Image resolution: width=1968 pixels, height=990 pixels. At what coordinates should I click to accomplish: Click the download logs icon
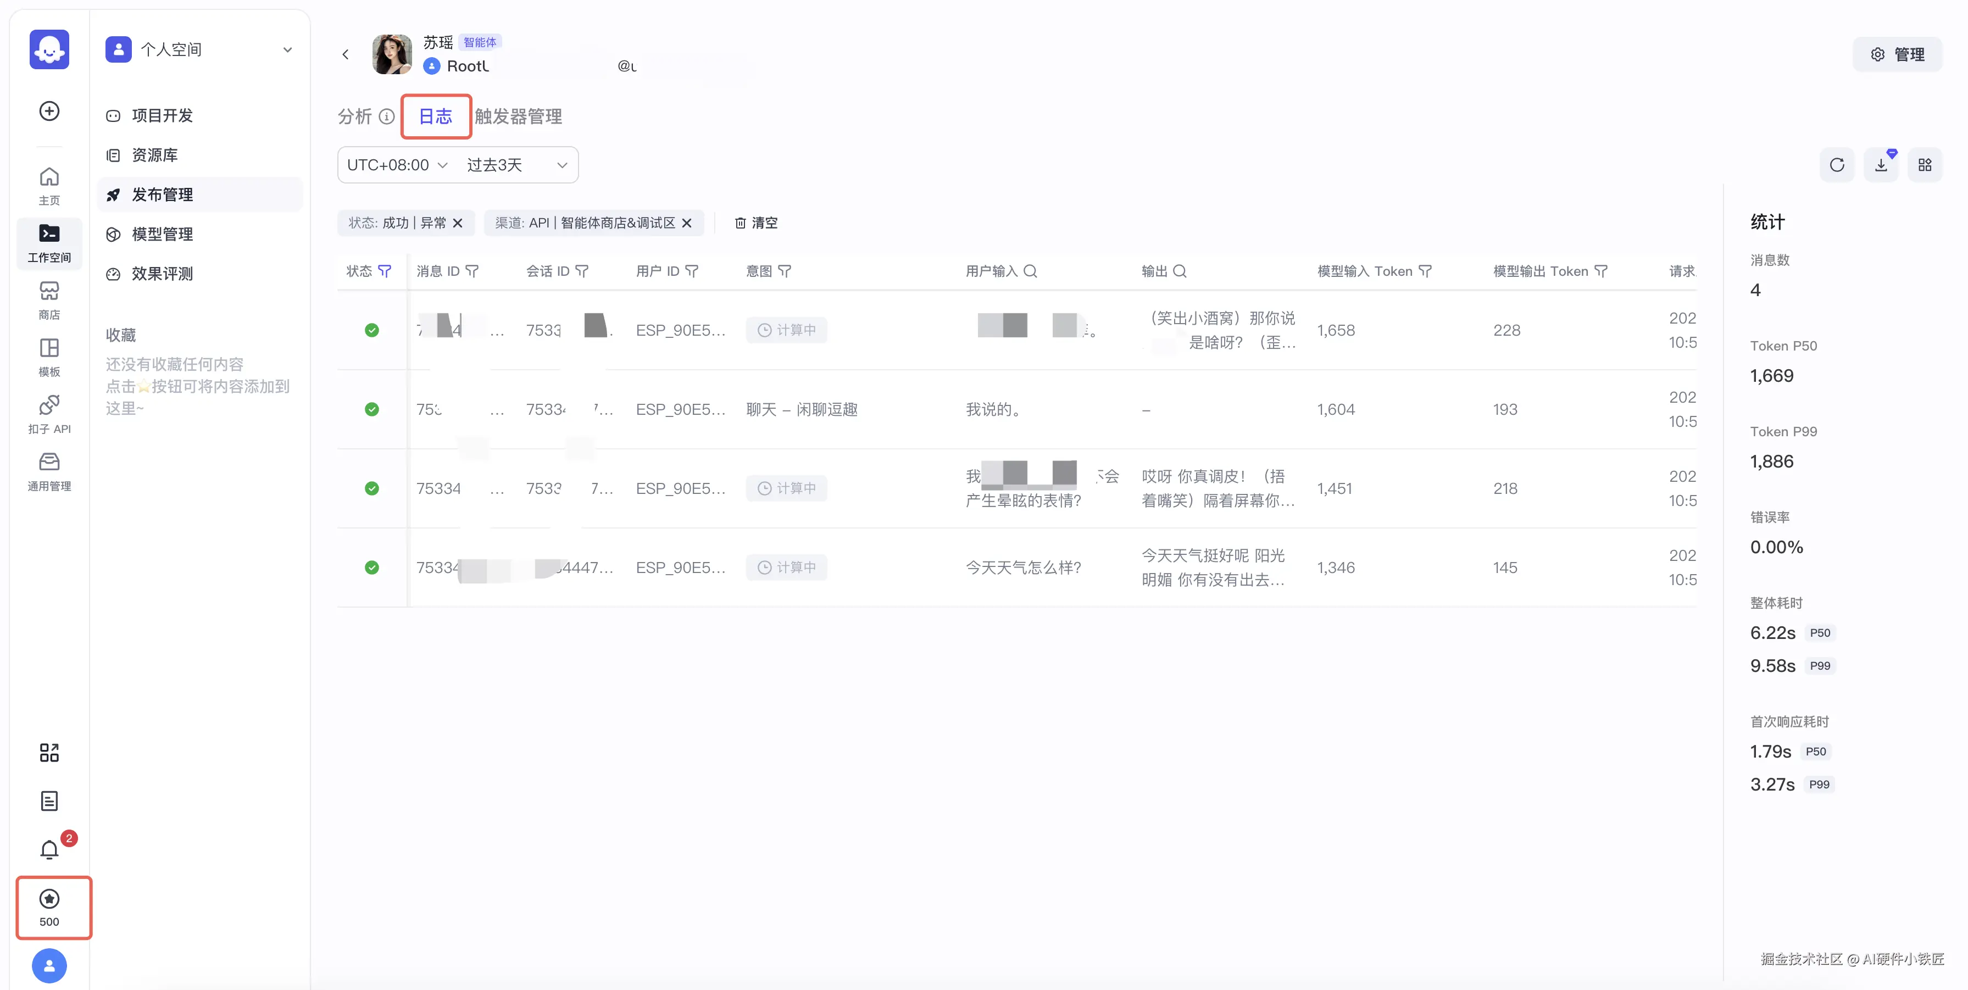point(1881,165)
